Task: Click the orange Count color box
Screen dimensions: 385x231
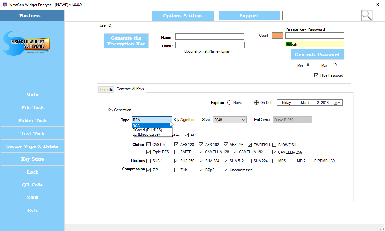Action: click(277, 35)
